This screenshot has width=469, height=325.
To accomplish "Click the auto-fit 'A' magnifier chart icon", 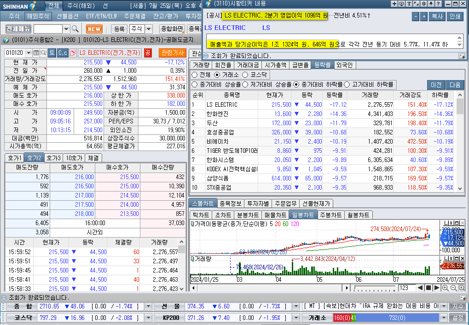I will (462, 288).
